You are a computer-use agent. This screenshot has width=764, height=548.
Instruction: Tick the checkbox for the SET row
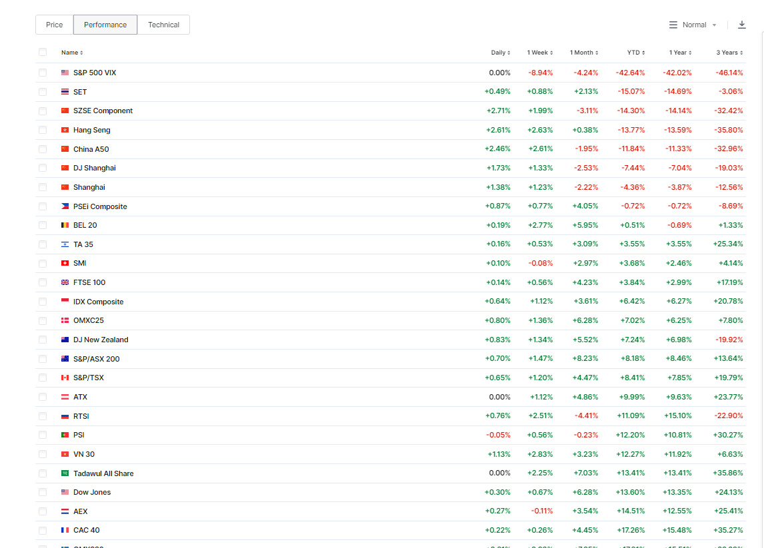pyautogui.click(x=43, y=91)
